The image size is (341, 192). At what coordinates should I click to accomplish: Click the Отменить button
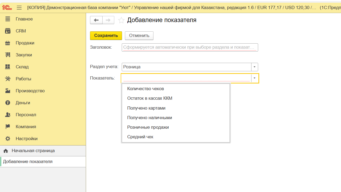click(139, 36)
